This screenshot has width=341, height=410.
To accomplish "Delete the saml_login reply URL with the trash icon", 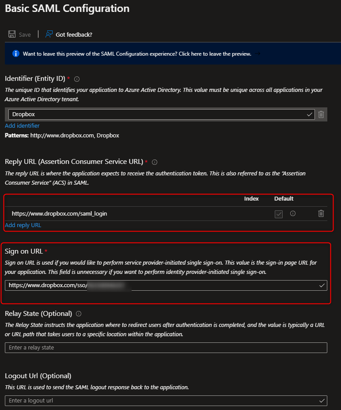I will tap(321, 213).
